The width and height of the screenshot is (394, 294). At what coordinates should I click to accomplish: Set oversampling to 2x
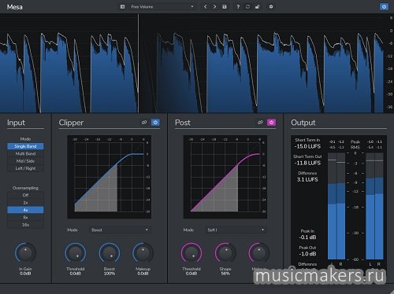(25, 203)
